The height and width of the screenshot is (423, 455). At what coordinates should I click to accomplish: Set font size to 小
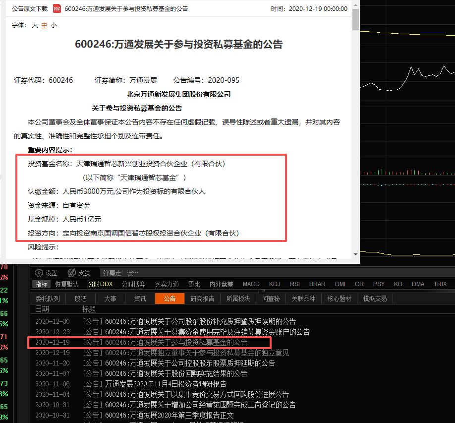[54, 25]
